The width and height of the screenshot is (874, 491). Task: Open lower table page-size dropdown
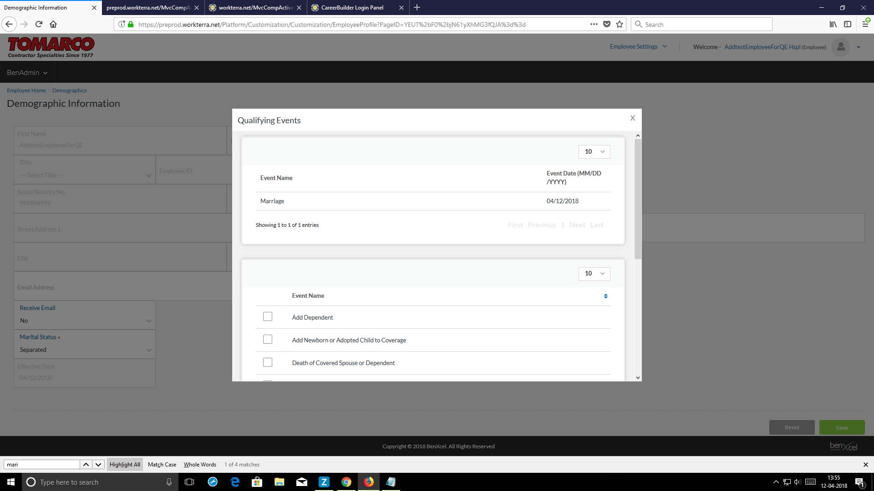594,273
